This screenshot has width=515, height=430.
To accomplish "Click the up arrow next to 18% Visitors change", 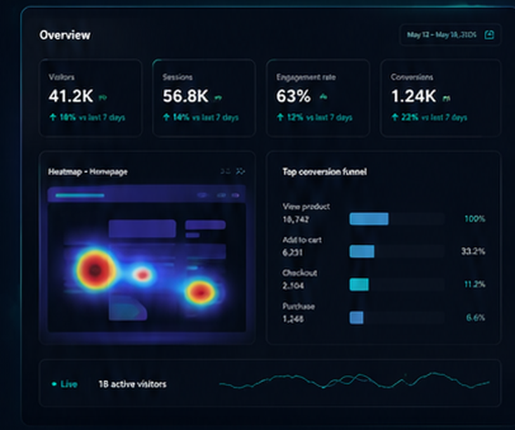I will pyautogui.click(x=53, y=117).
